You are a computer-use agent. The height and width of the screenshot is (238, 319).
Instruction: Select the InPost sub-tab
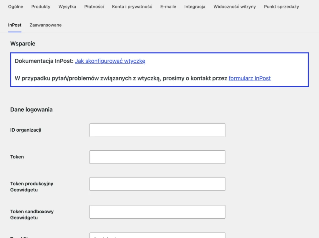point(15,25)
